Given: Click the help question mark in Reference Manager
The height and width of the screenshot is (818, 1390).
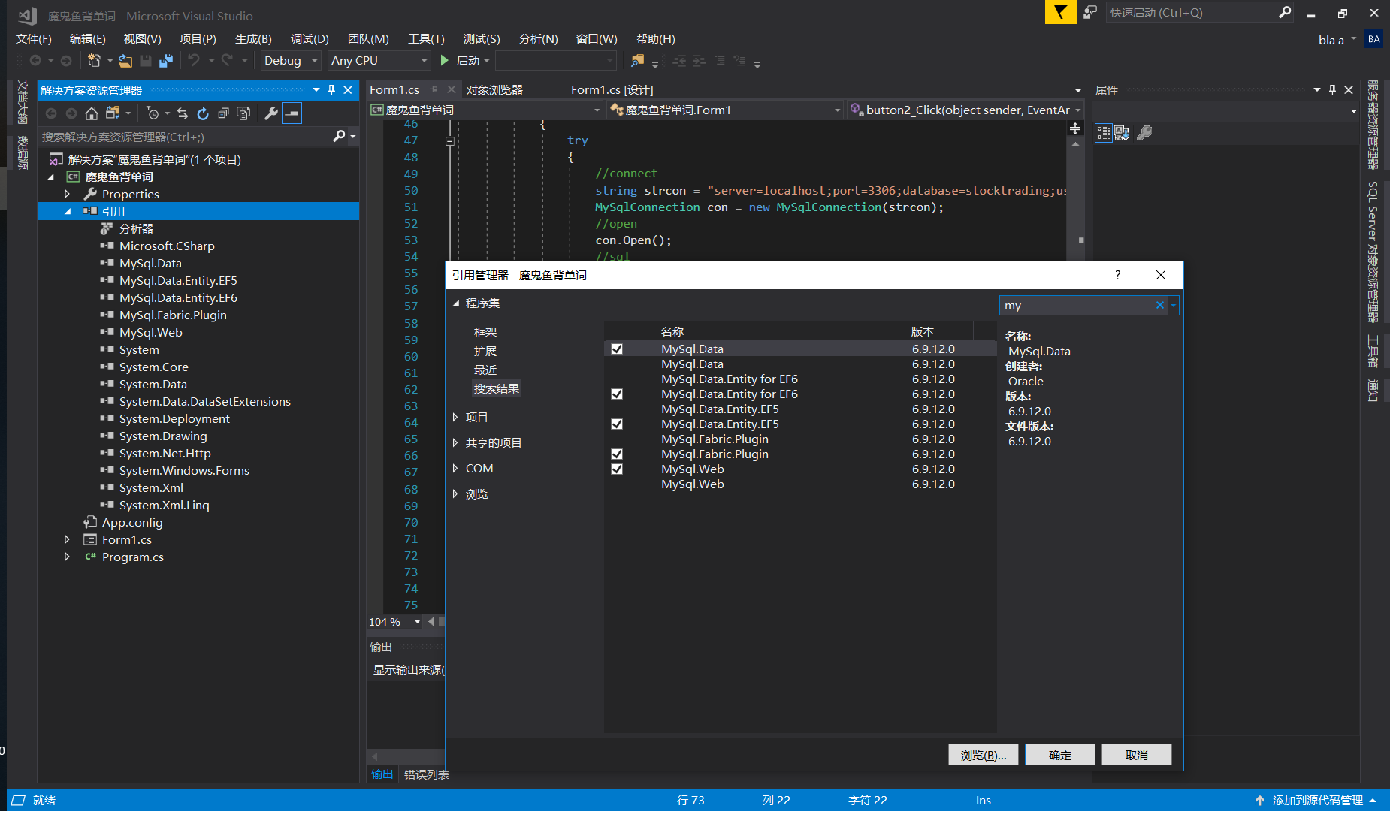Looking at the screenshot, I should point(1118,275).
